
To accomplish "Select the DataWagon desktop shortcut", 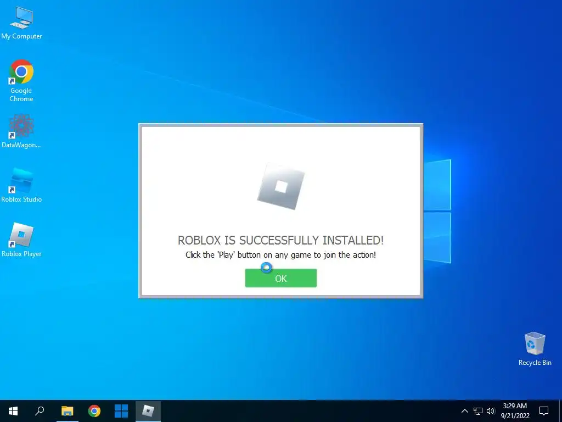I will tap(21, 131).
